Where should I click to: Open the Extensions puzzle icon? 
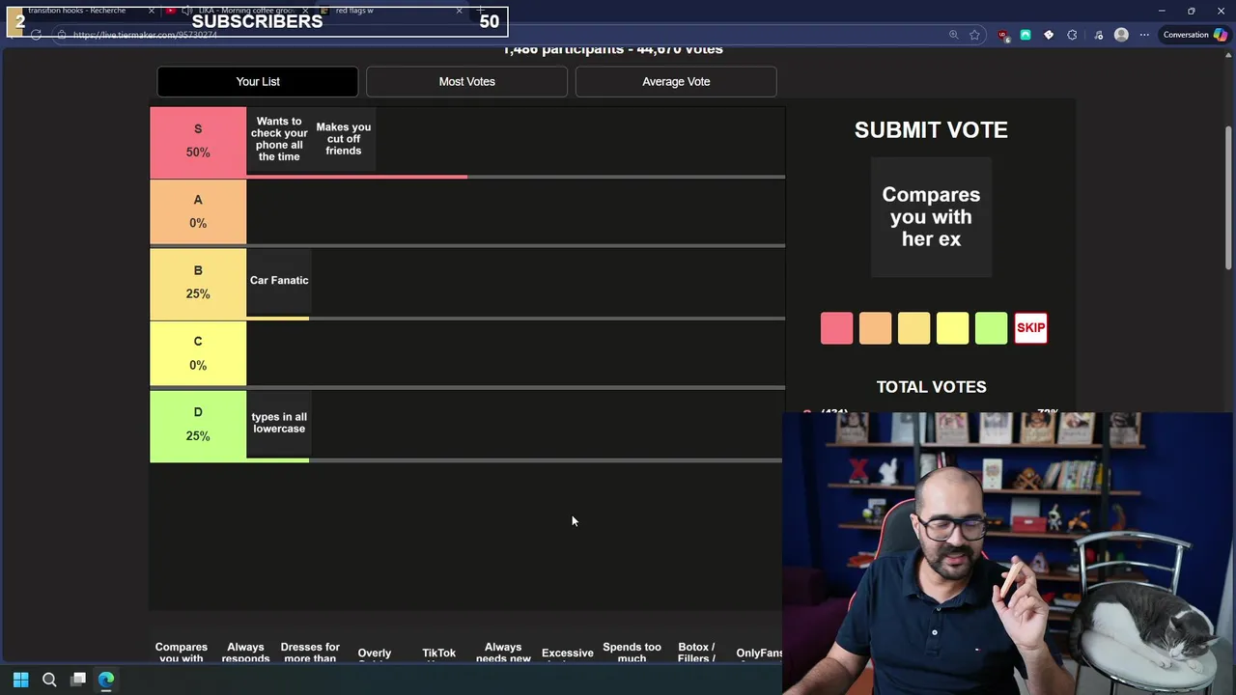coord(1072,35)
